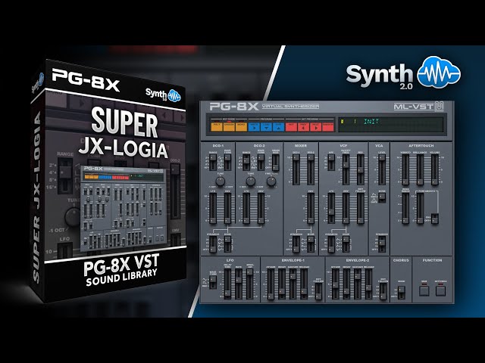The image size is (485, 363).
Task: Toggle the Portamento on/off switch
Action: (435, 219)
